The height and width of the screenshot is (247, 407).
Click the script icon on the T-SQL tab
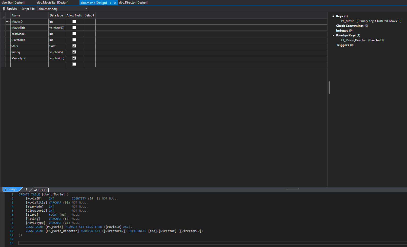[x=35, y=190]
